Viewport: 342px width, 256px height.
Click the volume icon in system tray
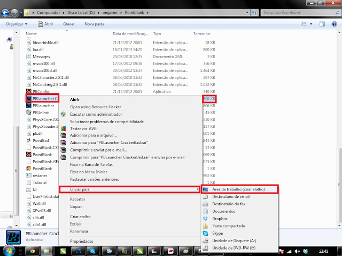pyautogui.click(x=297, y=251)
